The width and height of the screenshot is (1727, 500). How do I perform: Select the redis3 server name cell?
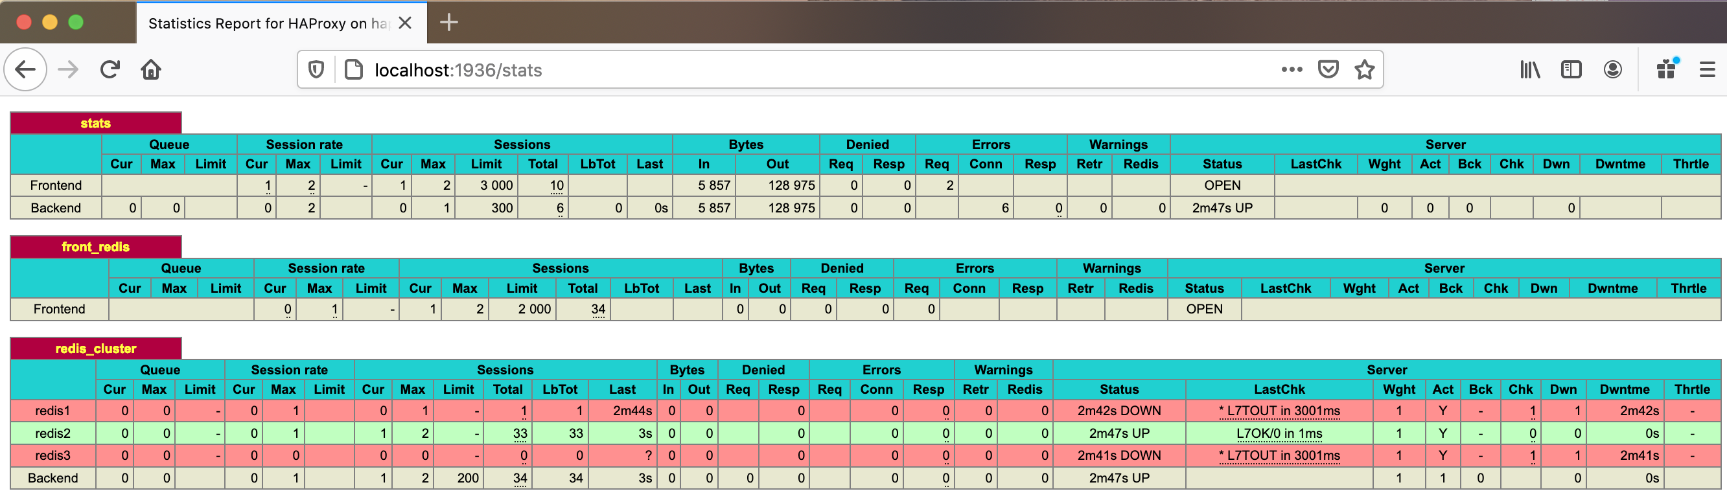[x=53, y=456]
